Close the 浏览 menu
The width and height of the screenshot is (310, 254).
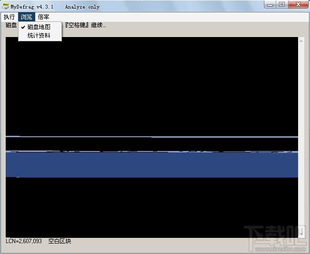(x=27, y=17)
